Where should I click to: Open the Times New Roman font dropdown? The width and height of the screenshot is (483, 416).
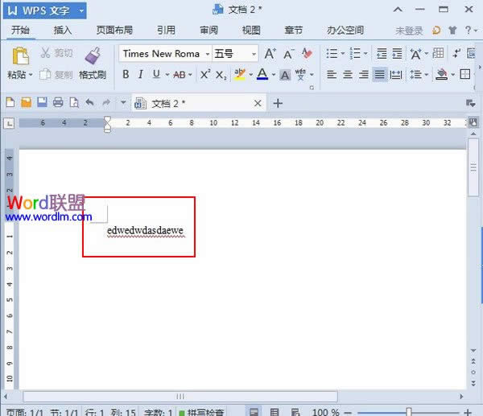pyautogui.click(x=207, y=54)
